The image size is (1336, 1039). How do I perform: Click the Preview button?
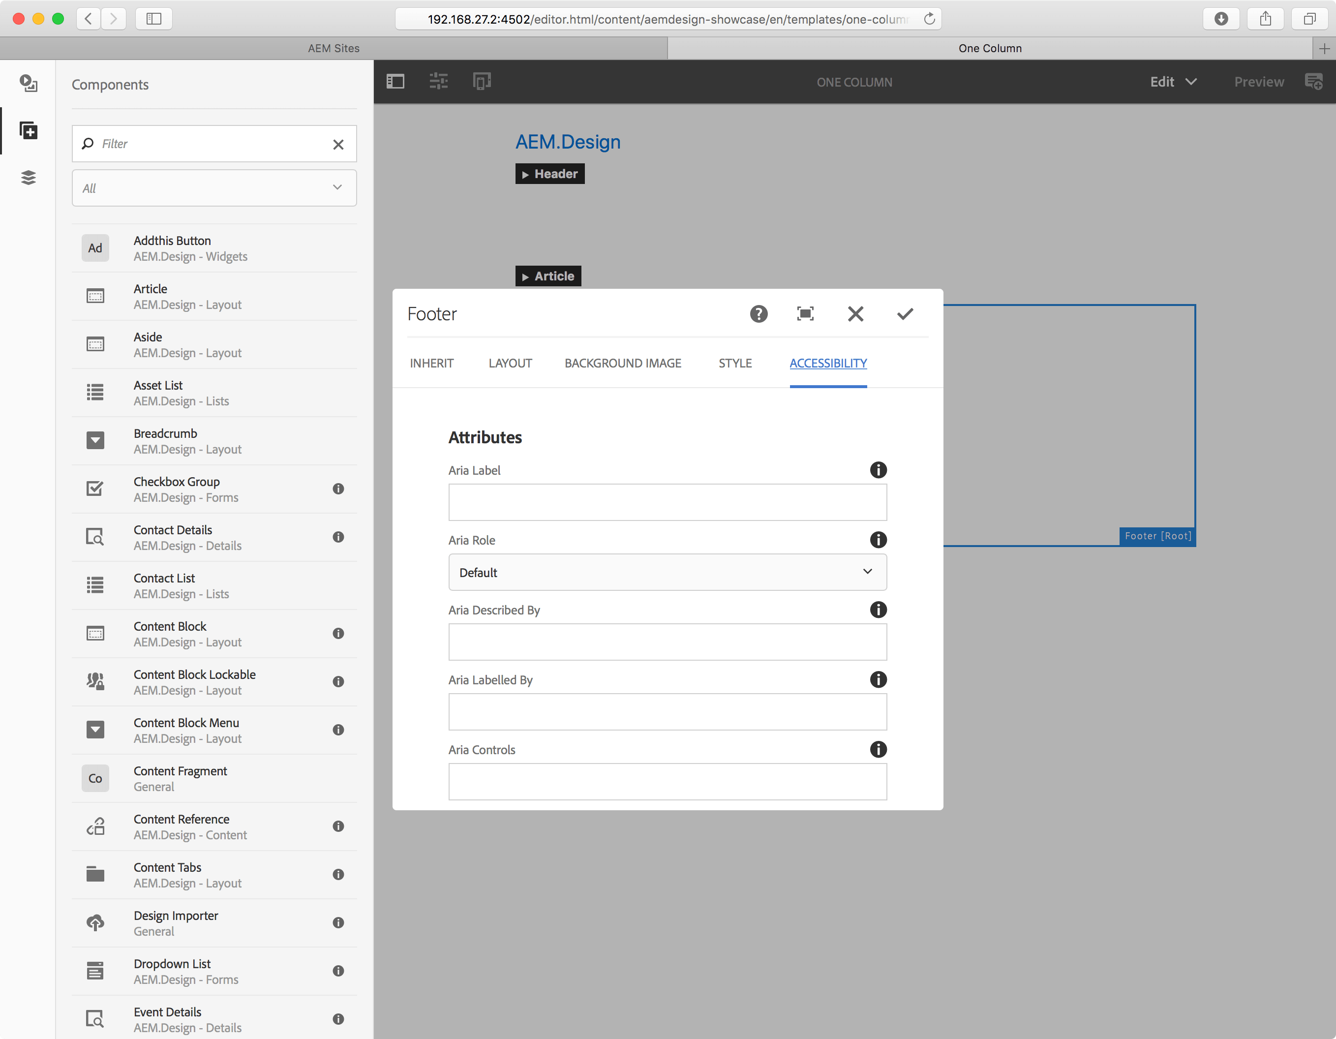tap(1258, 81)
